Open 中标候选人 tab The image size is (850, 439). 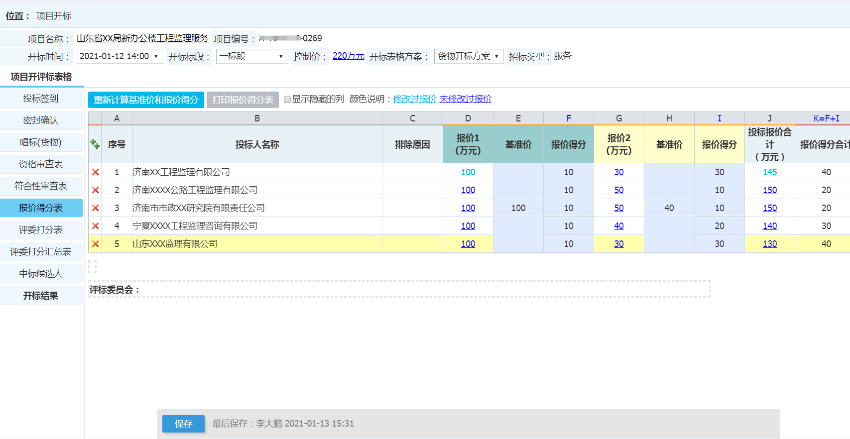click(x=41, y=274)
